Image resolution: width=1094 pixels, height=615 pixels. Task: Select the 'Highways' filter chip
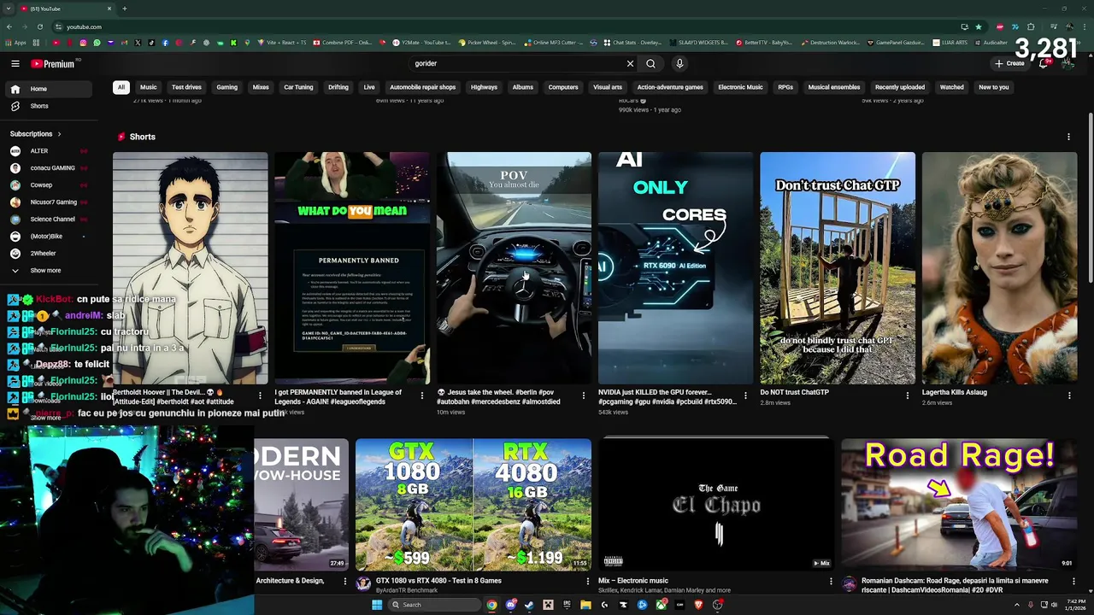[x=484, y=87]
